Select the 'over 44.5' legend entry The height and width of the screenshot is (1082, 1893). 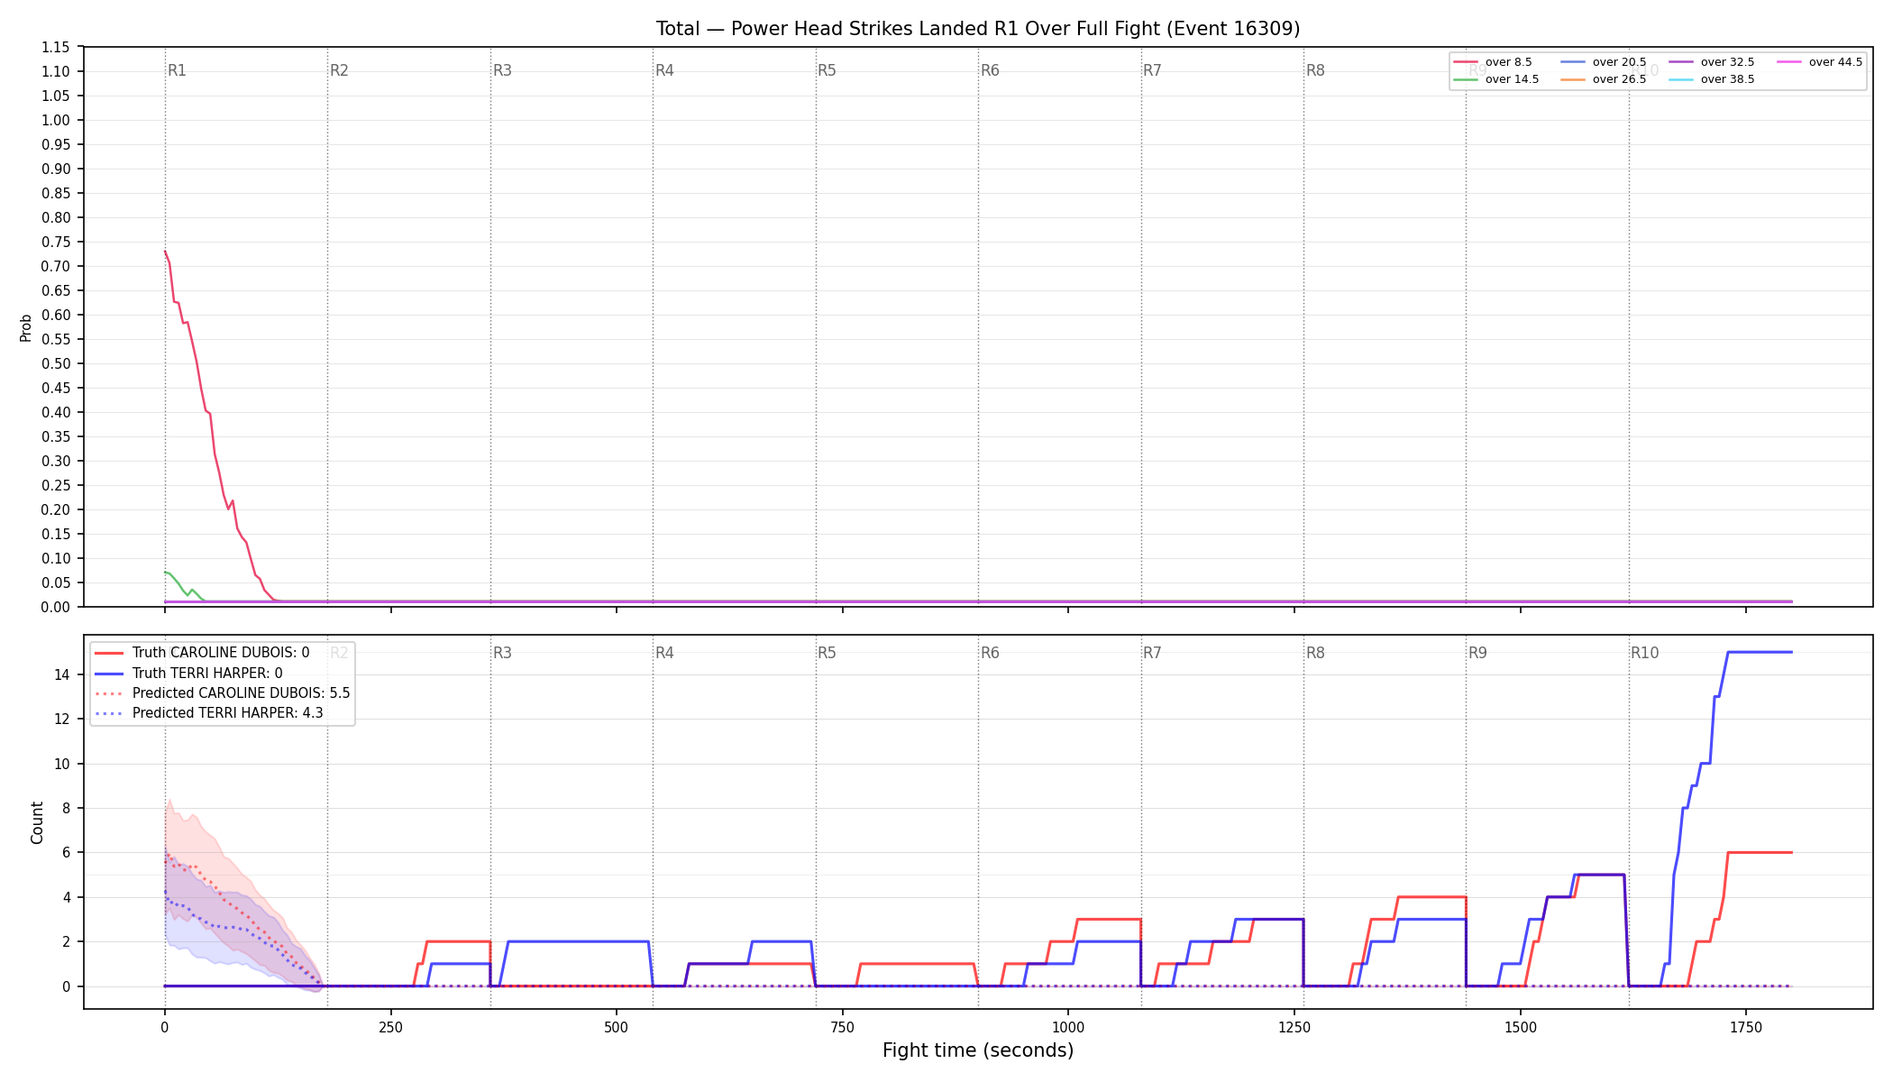pos(1820,62)
